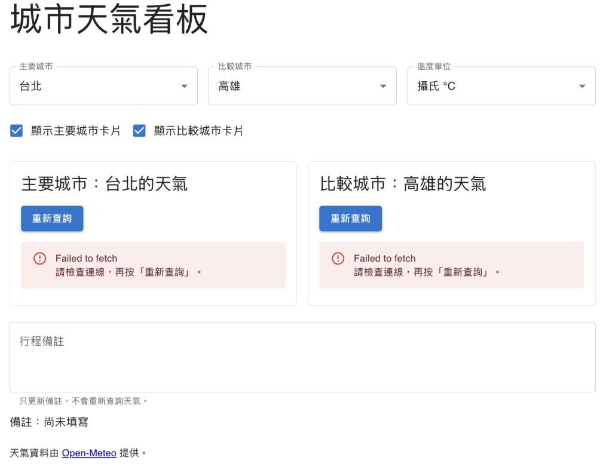Open the 主要城市 dropdown
Viewport: 612px width, 470px height.
pyautogui.click(x=103, y=86)
